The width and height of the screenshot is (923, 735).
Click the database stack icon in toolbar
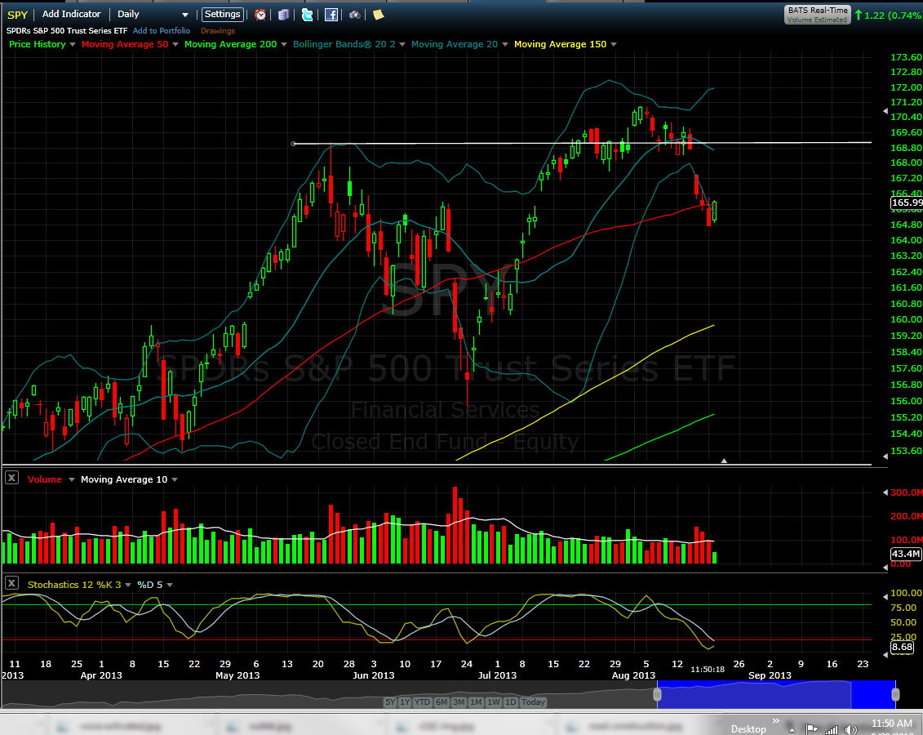284,15
